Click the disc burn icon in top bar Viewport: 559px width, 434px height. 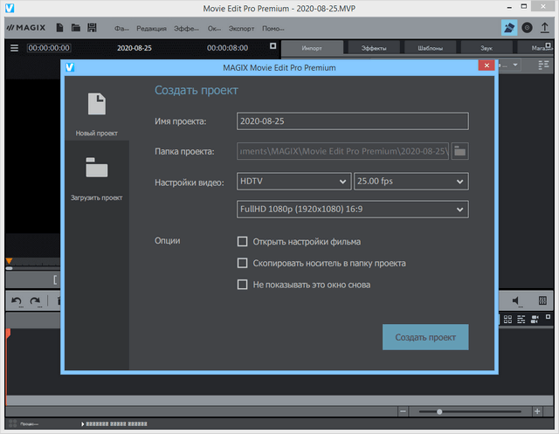point(527,28)
